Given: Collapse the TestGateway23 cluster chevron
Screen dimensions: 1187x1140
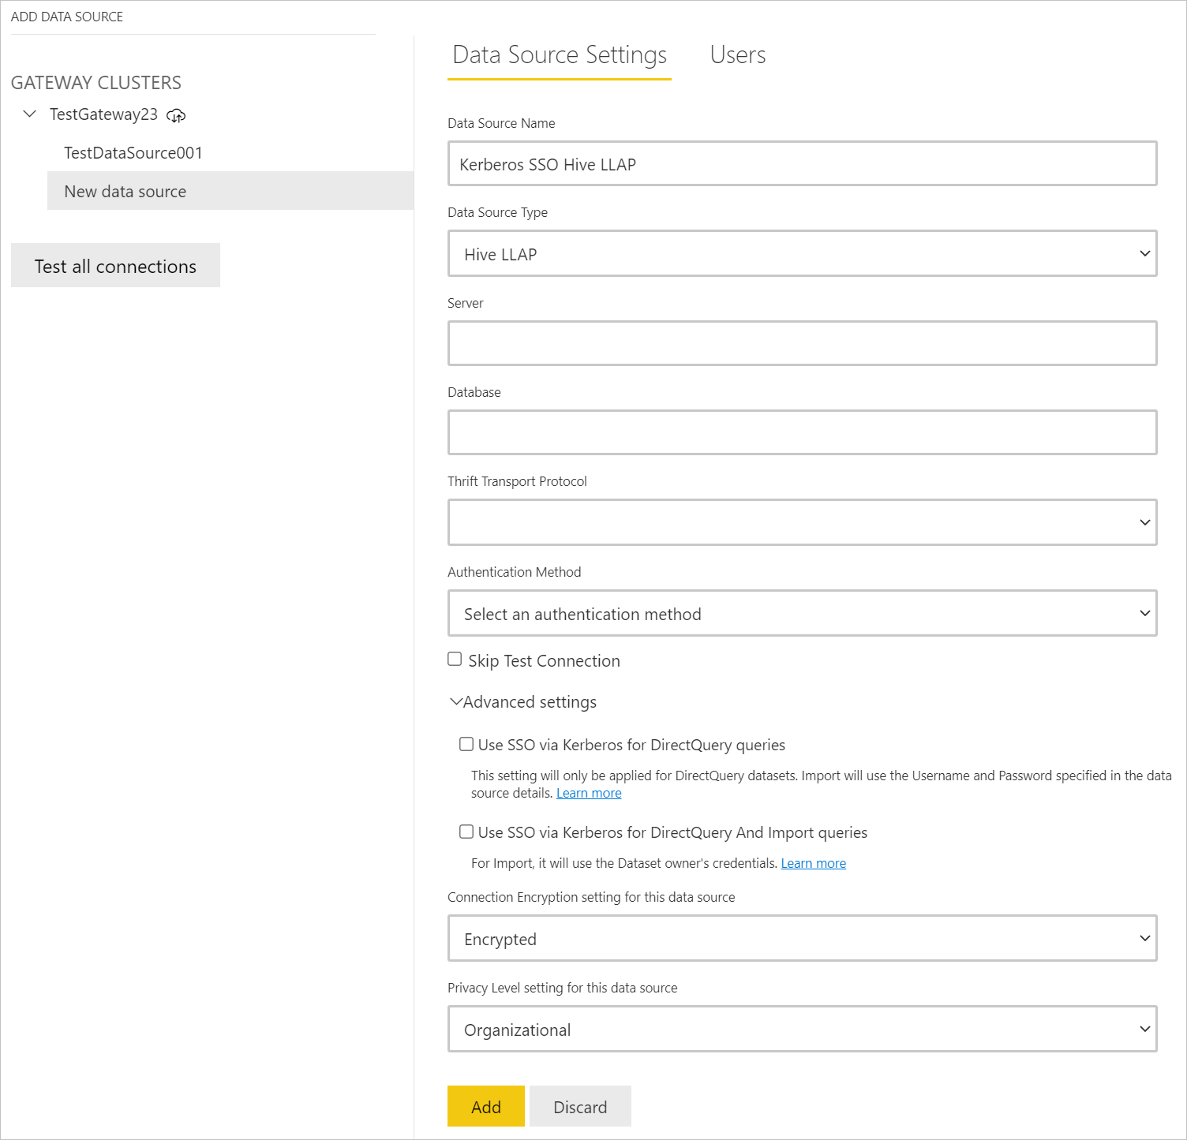Looking at the screenshot, I should (30, 114).
